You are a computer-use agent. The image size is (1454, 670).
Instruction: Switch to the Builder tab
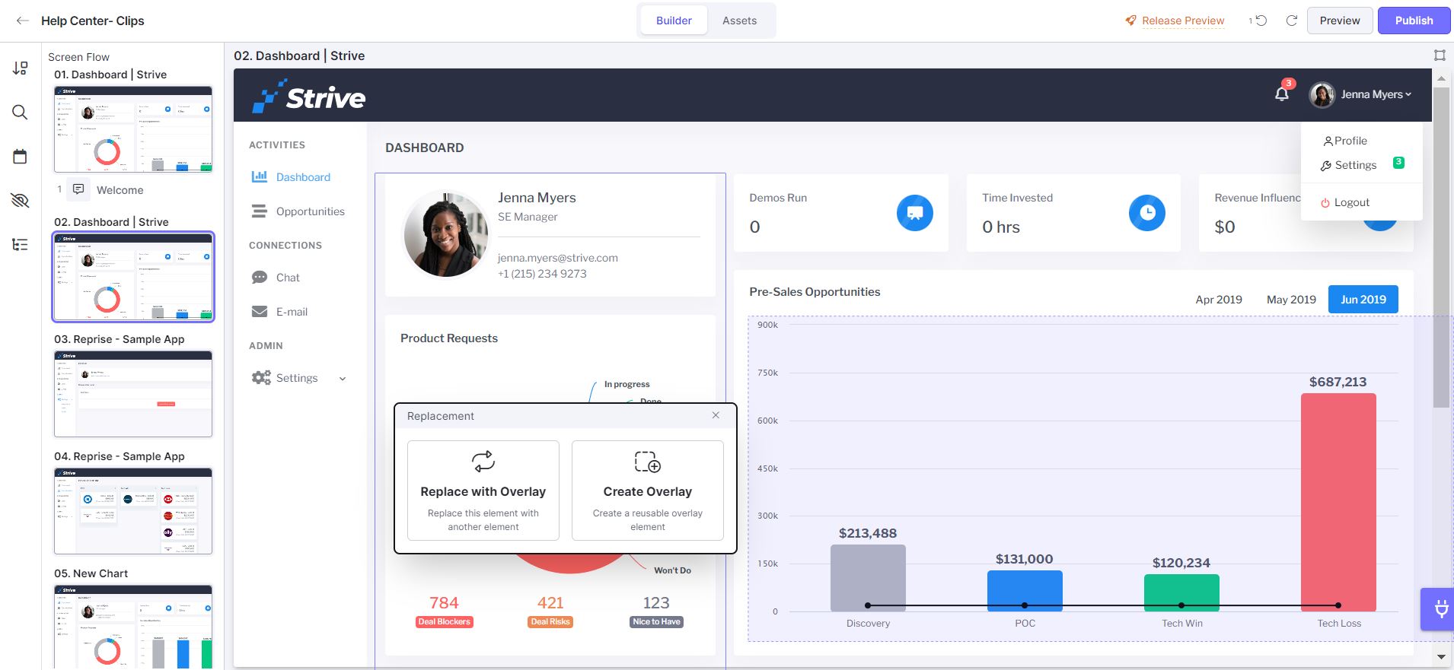(x=674, y=21)
